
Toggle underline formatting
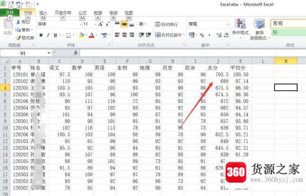[55, 35]
